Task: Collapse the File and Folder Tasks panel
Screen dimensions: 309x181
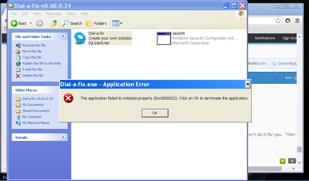Action: [x=63, y=36]
